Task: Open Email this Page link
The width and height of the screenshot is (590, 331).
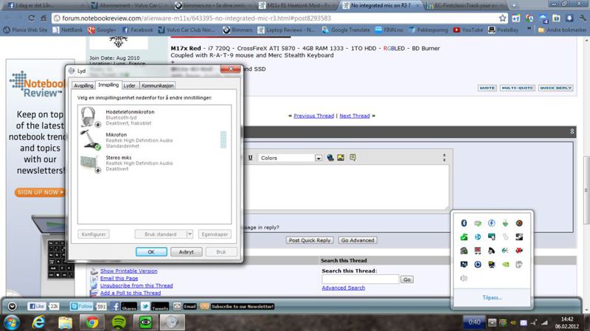Action: tap(119, 279)
